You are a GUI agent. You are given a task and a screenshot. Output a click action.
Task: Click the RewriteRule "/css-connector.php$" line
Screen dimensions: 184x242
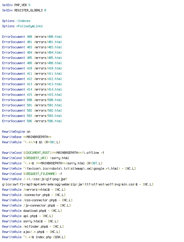coord(37,200)
